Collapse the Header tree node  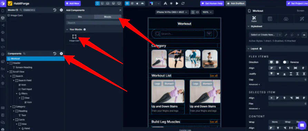[x=8, y=63]
